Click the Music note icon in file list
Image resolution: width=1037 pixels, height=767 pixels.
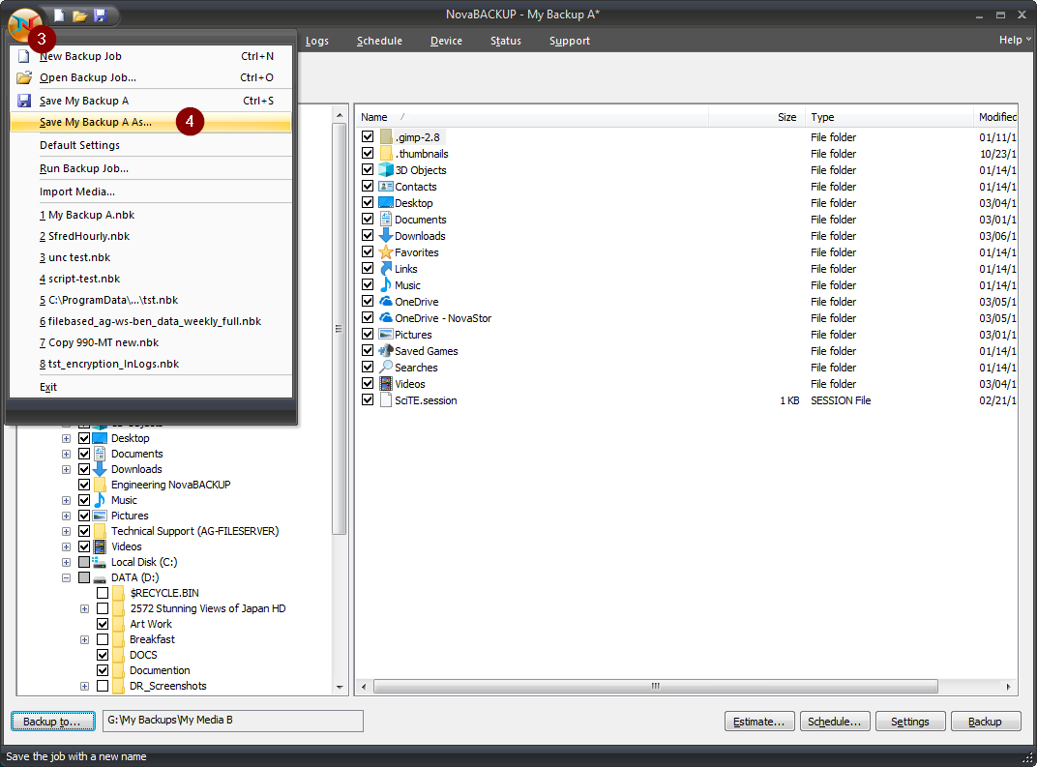(386, 285)
